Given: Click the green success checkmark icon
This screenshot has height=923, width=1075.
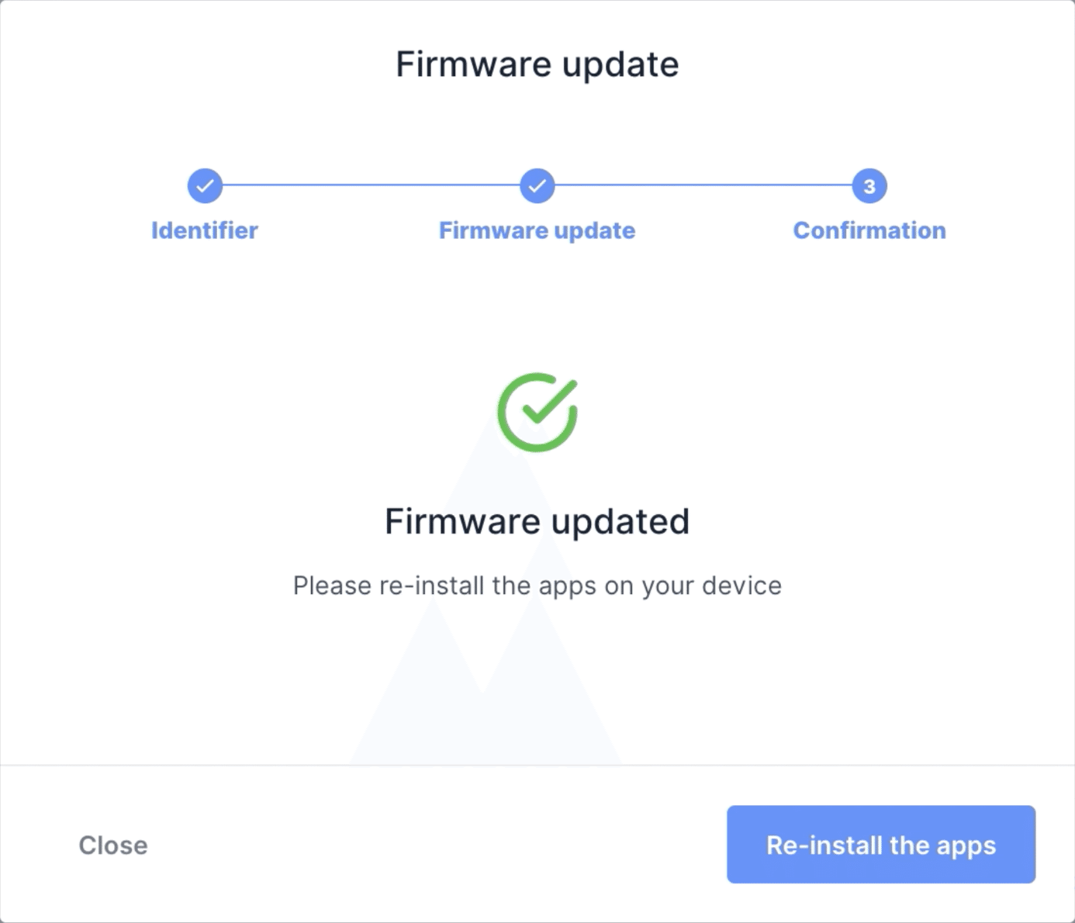Looking at the screenshot, I should 537,413.
